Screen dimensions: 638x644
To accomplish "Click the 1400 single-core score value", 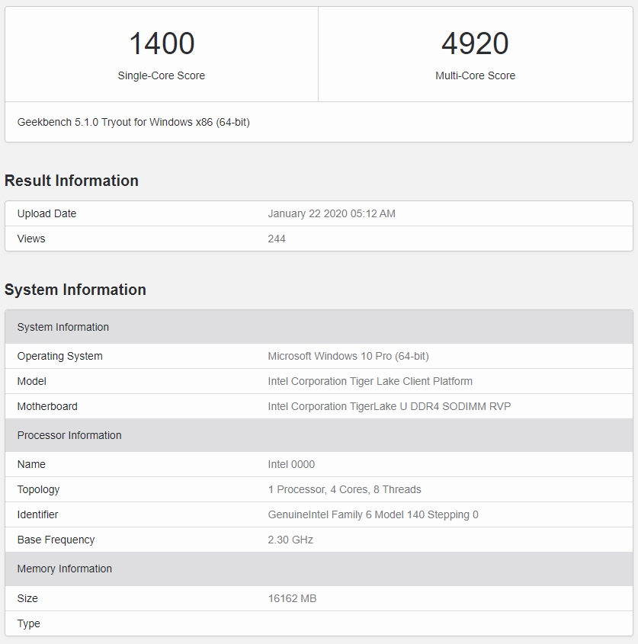I will click(x=162, y=44).
